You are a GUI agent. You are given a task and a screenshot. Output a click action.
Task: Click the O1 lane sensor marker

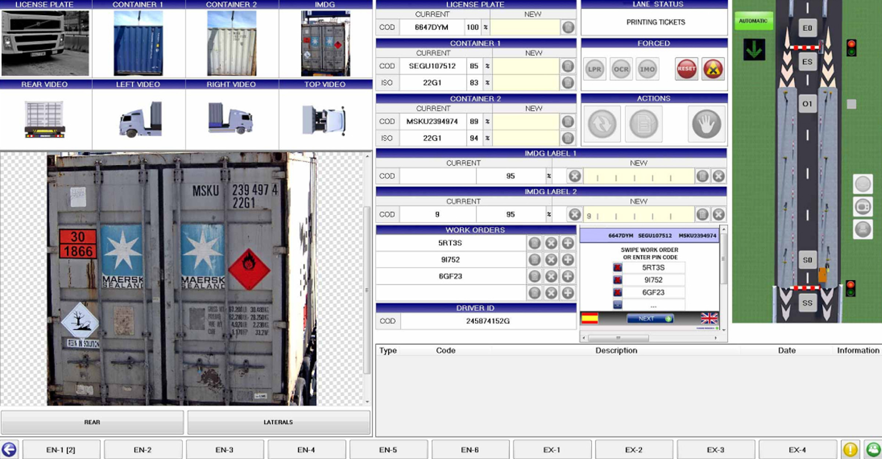(x=807, y=104)
